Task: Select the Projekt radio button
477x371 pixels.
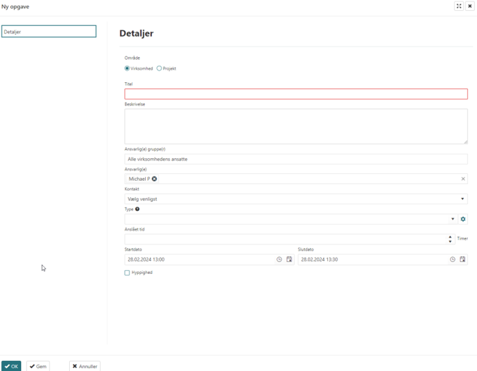Action: (x=159, y=68)
